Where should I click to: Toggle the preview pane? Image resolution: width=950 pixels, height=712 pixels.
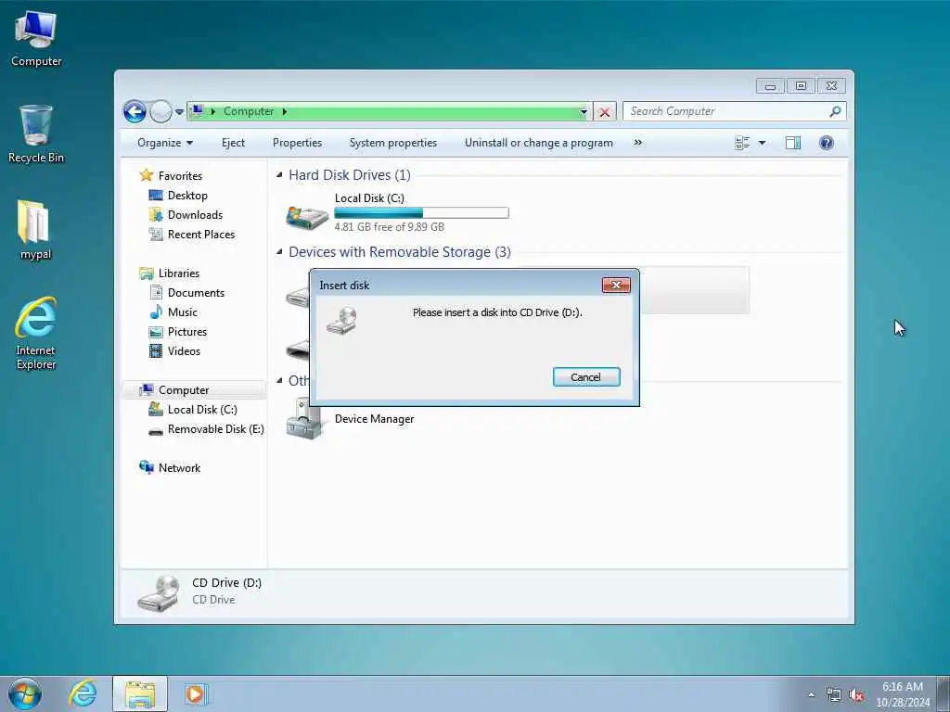(x=793, y=143)
